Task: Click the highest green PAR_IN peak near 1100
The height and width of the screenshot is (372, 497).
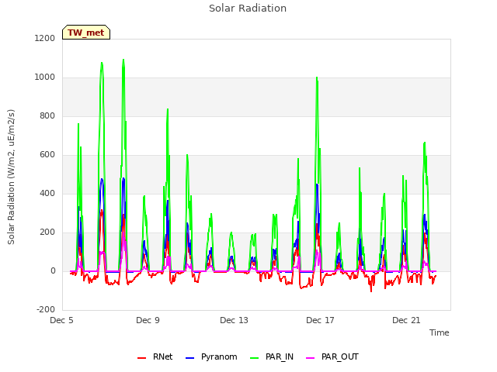Action: click(123, 60)
